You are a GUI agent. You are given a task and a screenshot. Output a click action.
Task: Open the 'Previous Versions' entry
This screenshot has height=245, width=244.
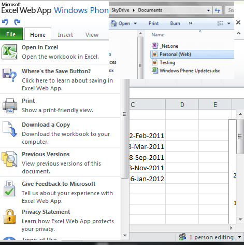(x=46, y=154)
